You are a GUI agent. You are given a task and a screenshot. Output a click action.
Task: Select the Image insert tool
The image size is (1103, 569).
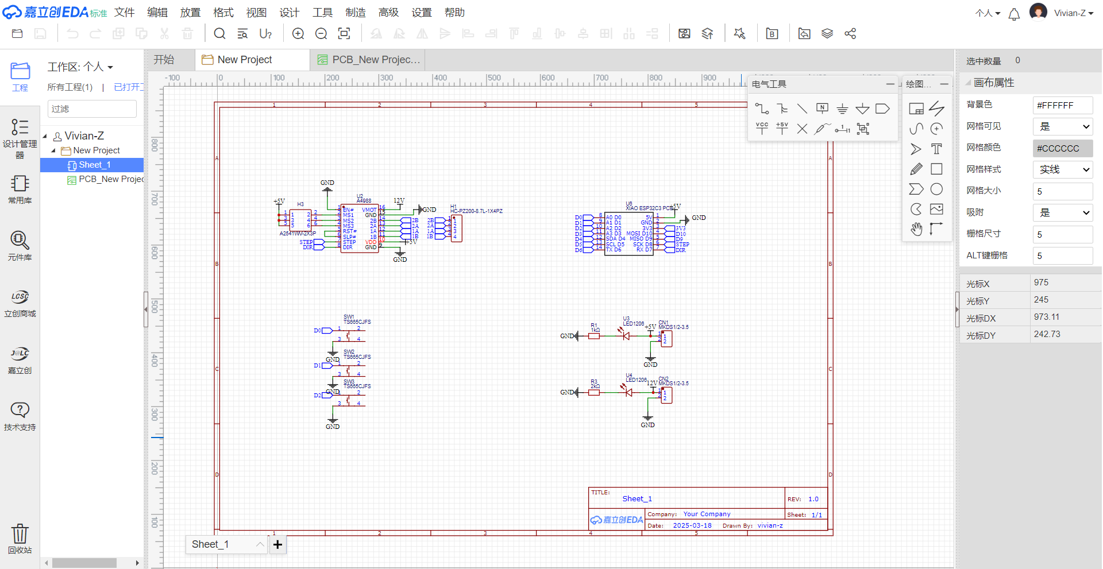[936, 209]
